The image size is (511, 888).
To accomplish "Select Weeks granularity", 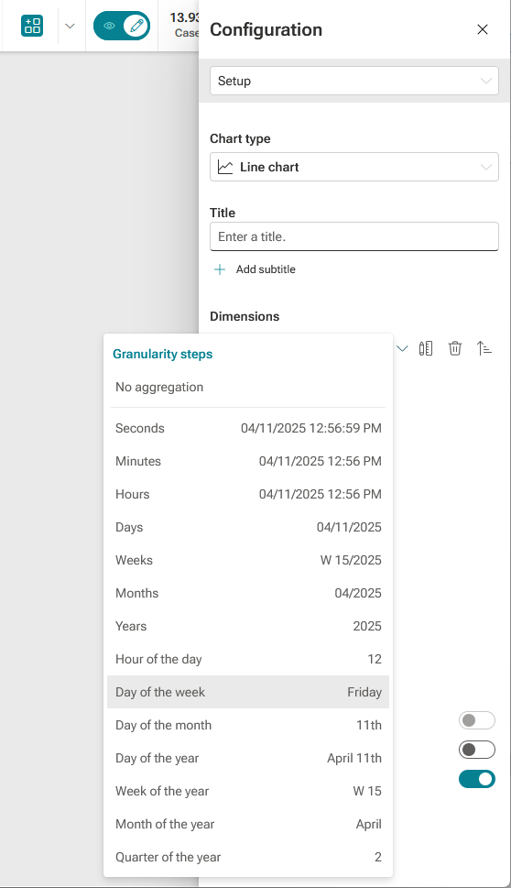I will 248,560.
